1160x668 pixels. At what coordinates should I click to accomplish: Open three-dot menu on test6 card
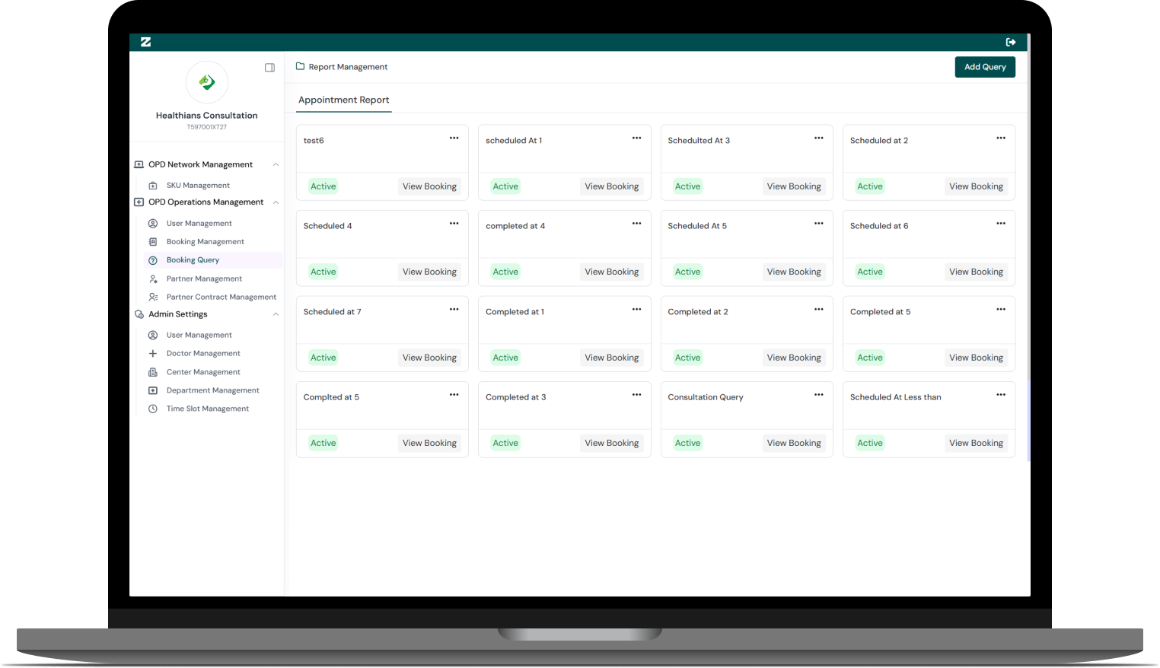pyautogui.click(x=454, y=138)
